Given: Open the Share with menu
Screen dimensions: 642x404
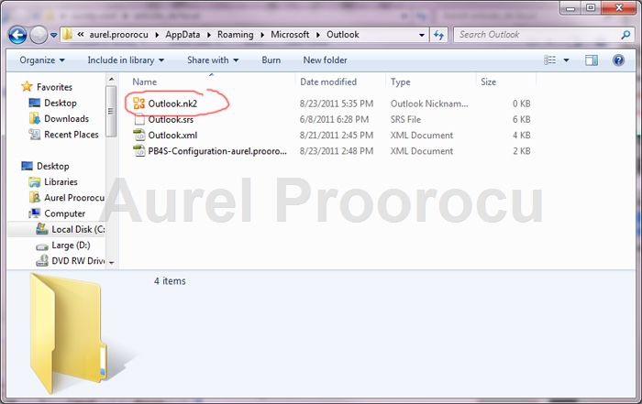Looking at the screenshot, I should point(213,60).
